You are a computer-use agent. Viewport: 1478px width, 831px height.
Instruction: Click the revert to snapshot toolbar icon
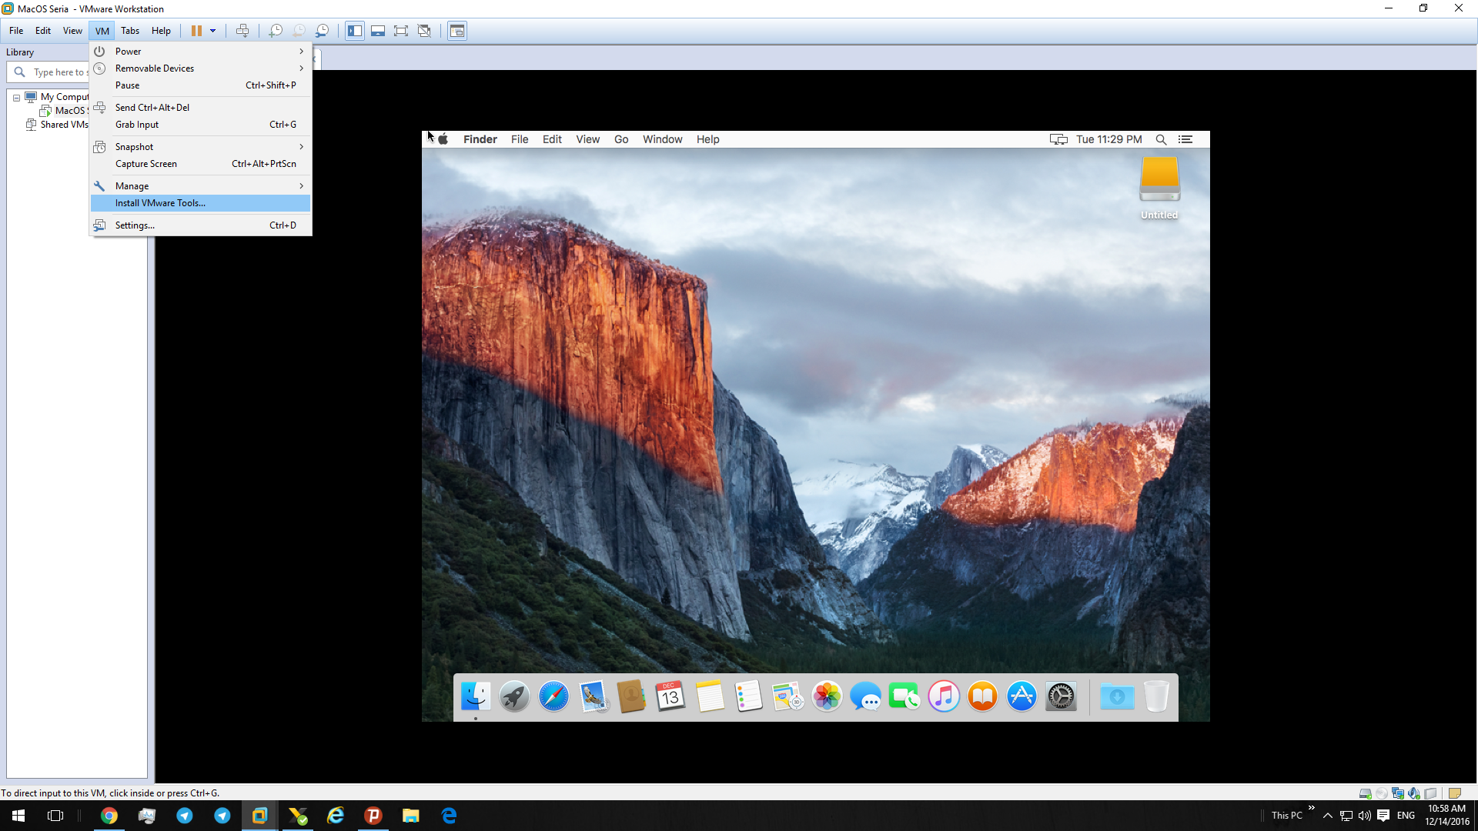299,31
